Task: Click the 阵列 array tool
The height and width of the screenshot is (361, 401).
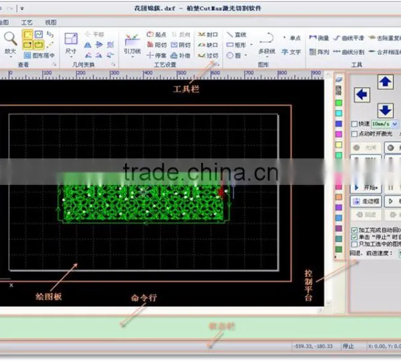Action: [x=319, y=52]
